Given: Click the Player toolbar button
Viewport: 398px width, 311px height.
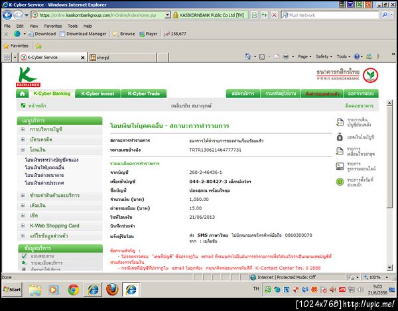Looking at the screenshot, I should coord(149,34).
